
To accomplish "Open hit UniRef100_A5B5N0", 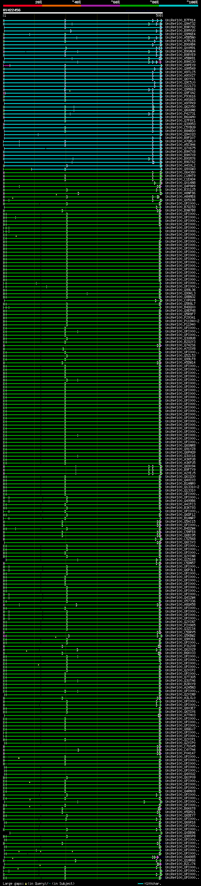I will [x=180, y=37].
